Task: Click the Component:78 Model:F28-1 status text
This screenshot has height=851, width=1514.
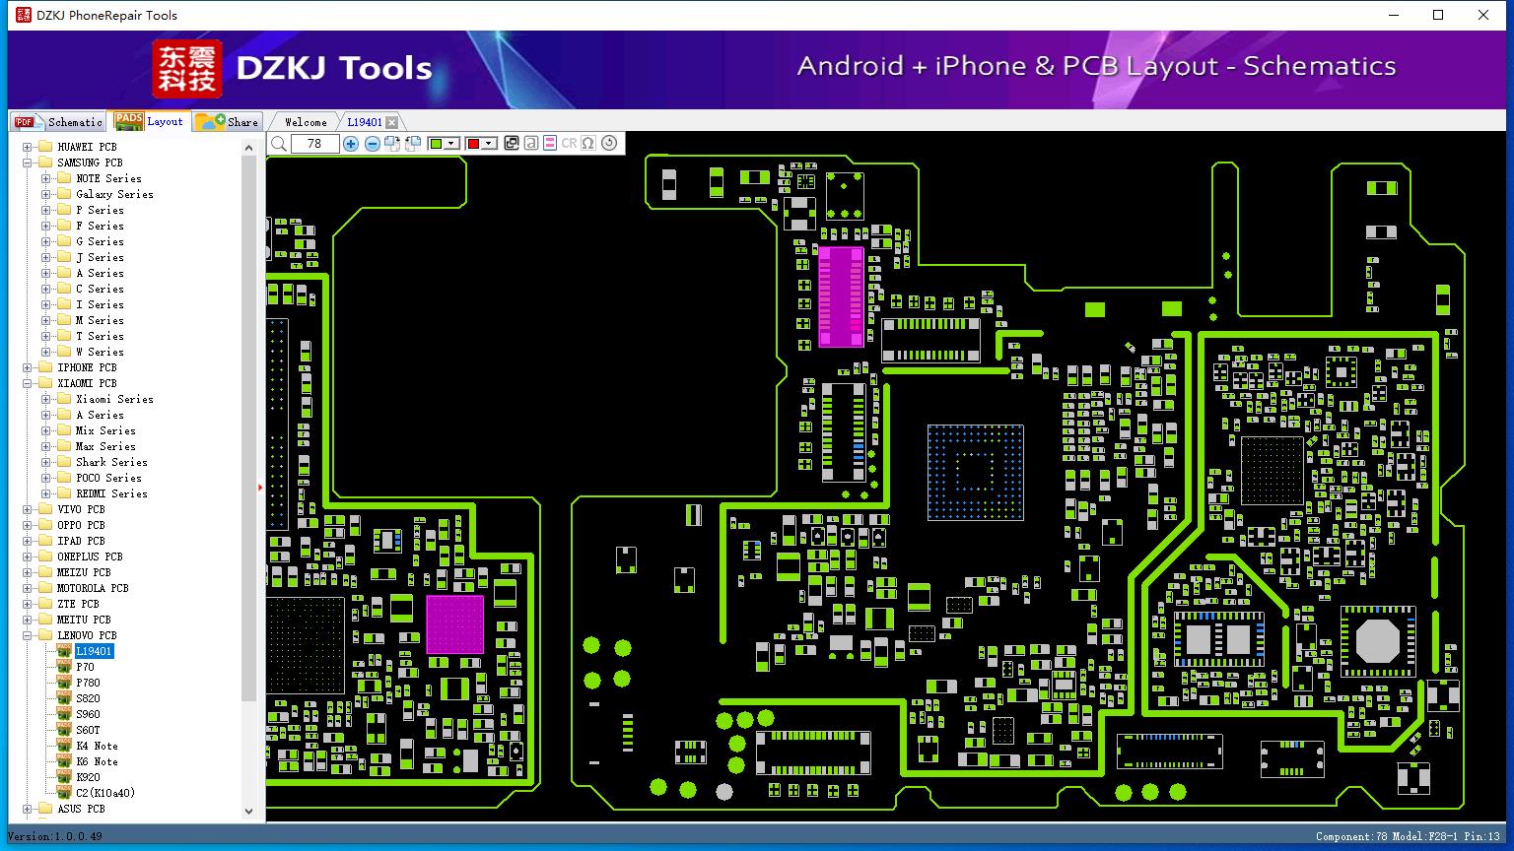Action: click(x=1408, y=836)
